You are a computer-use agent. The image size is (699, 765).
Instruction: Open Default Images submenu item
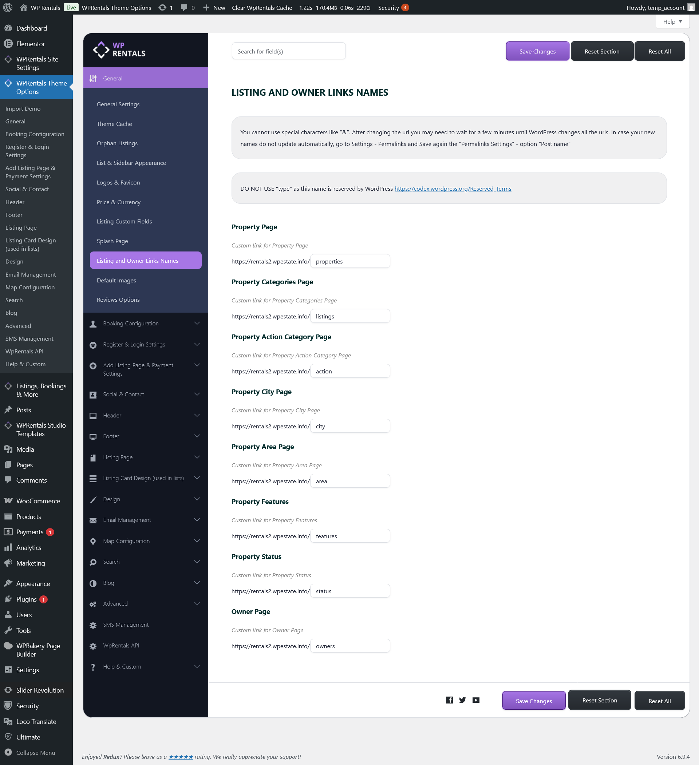[x=116, y=280]
